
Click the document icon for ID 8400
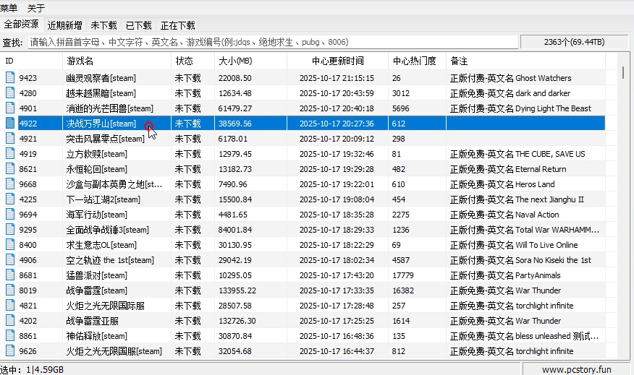point(10,245)
